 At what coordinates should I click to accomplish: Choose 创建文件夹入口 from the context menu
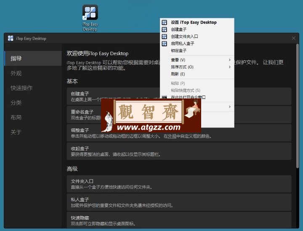click(197, 37)
